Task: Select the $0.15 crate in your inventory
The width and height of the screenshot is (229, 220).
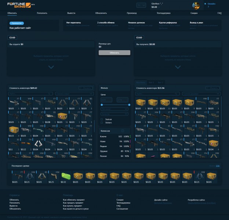Action: (14, 131)
